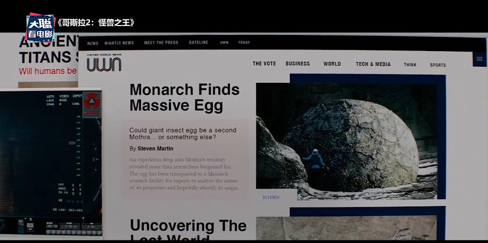Select DATELINE in the top bar
The height and width of the screenshot is (243, 488).
[199, 42]
